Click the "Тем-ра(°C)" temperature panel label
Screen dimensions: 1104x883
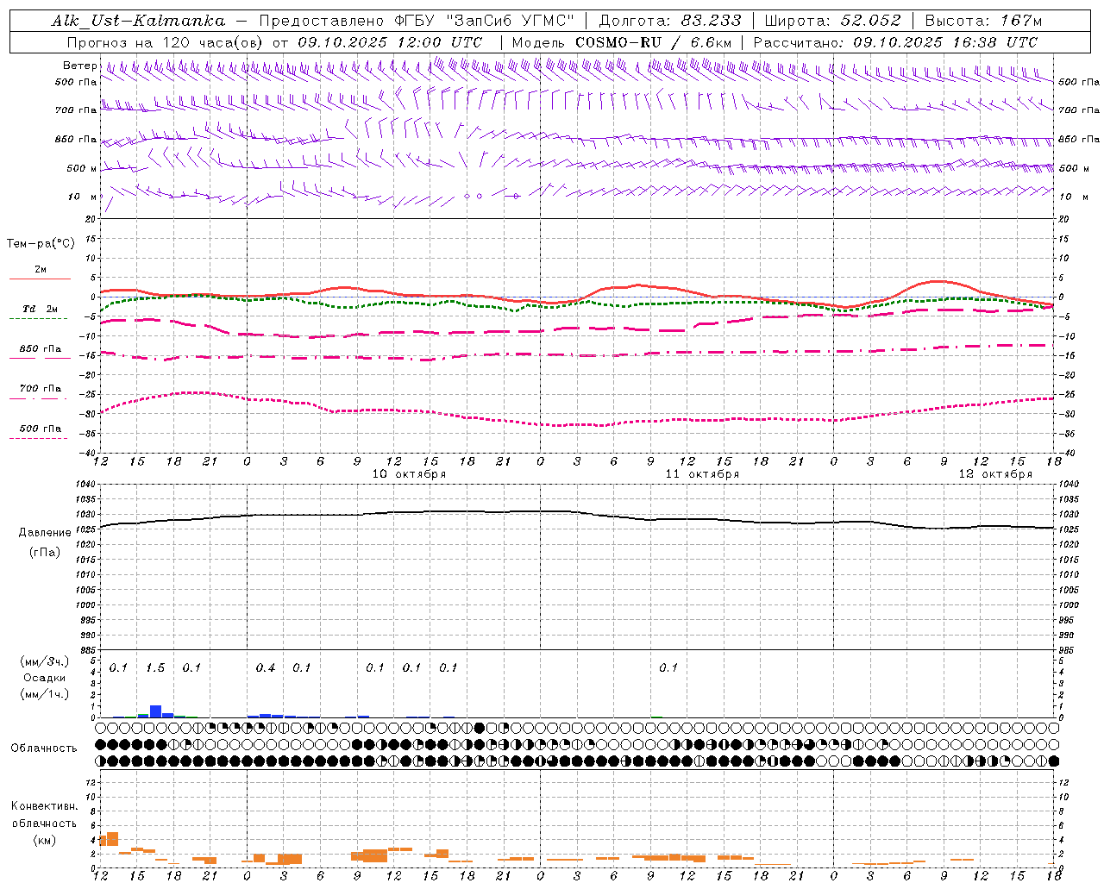coord(41,244)
